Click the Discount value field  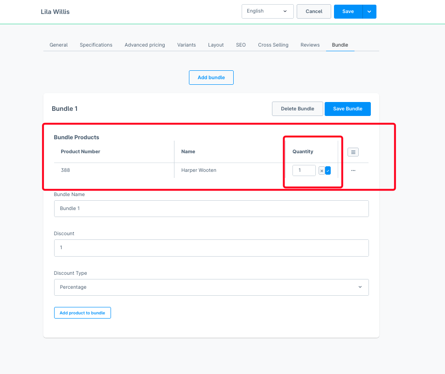(x=211, y=248)
